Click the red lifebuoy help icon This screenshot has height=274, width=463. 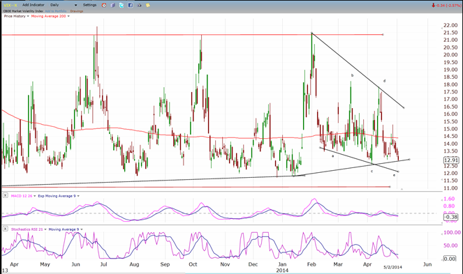tap(104, 6)
